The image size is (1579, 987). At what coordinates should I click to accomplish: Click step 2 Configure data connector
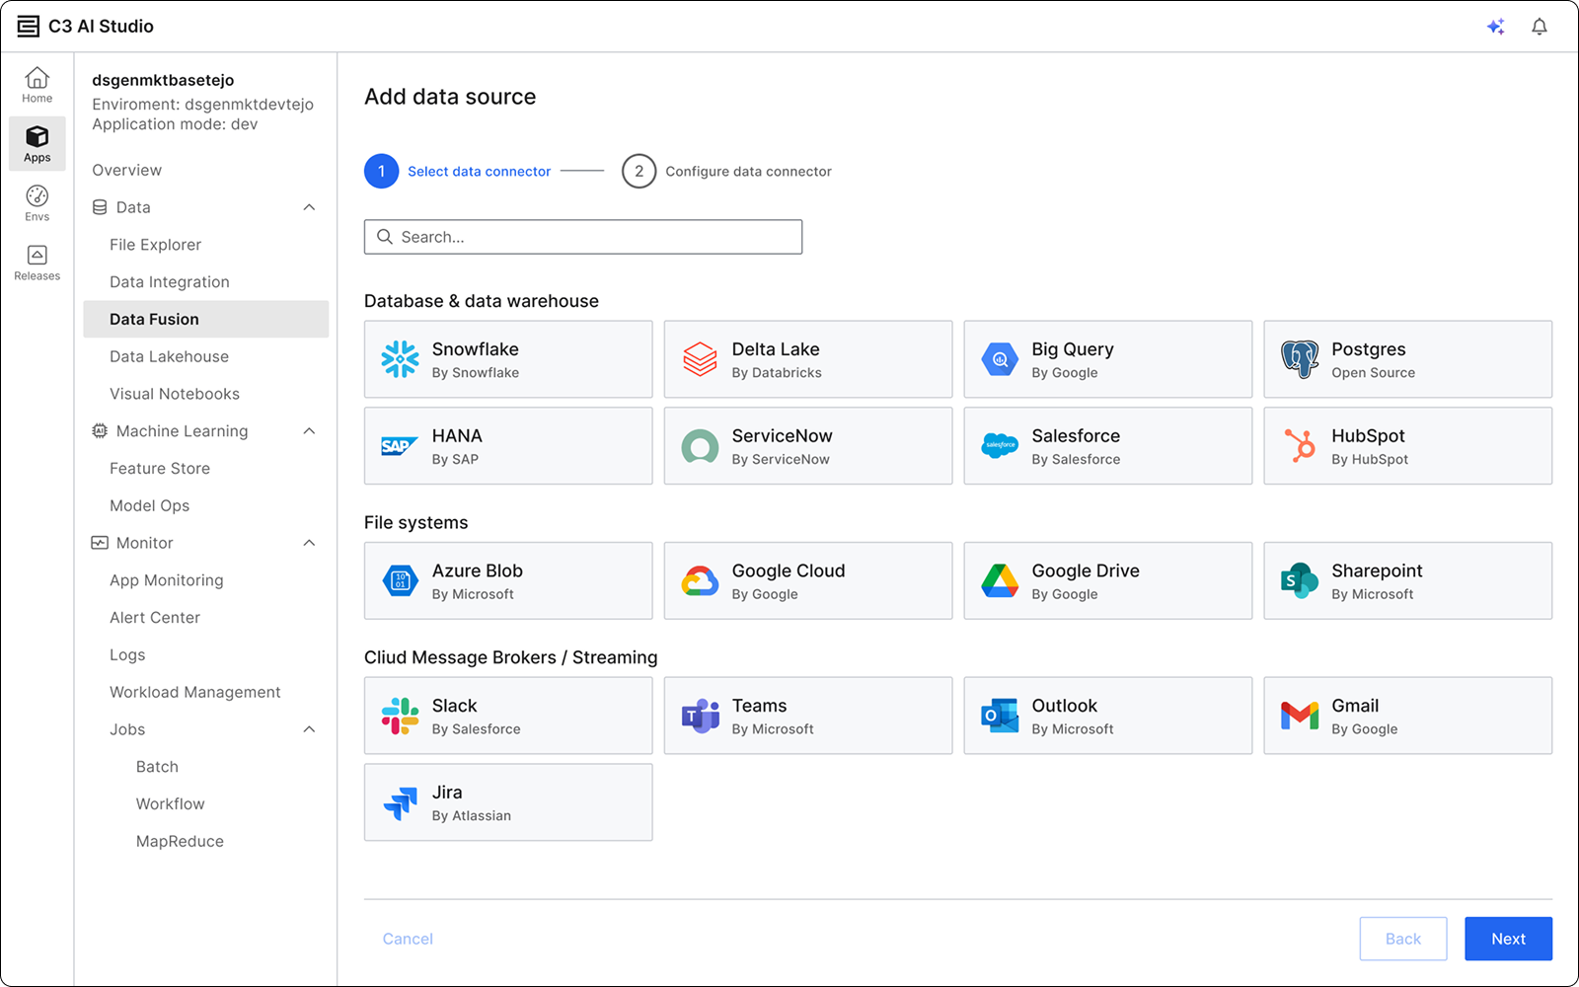click(x=727, y=172)
